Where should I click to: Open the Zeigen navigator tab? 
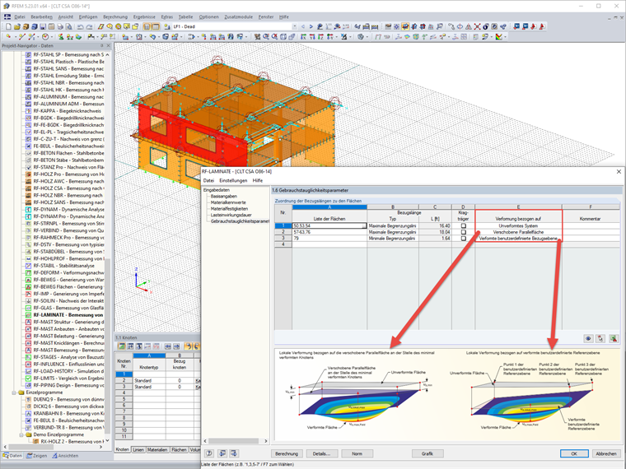coord(37,456)
